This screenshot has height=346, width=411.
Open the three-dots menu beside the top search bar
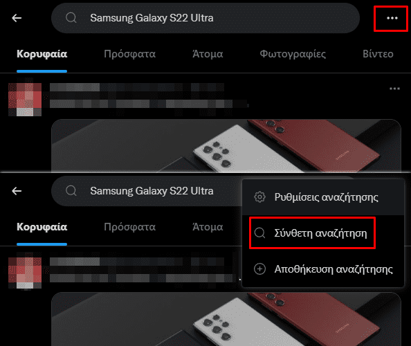(x=392, y=18)
